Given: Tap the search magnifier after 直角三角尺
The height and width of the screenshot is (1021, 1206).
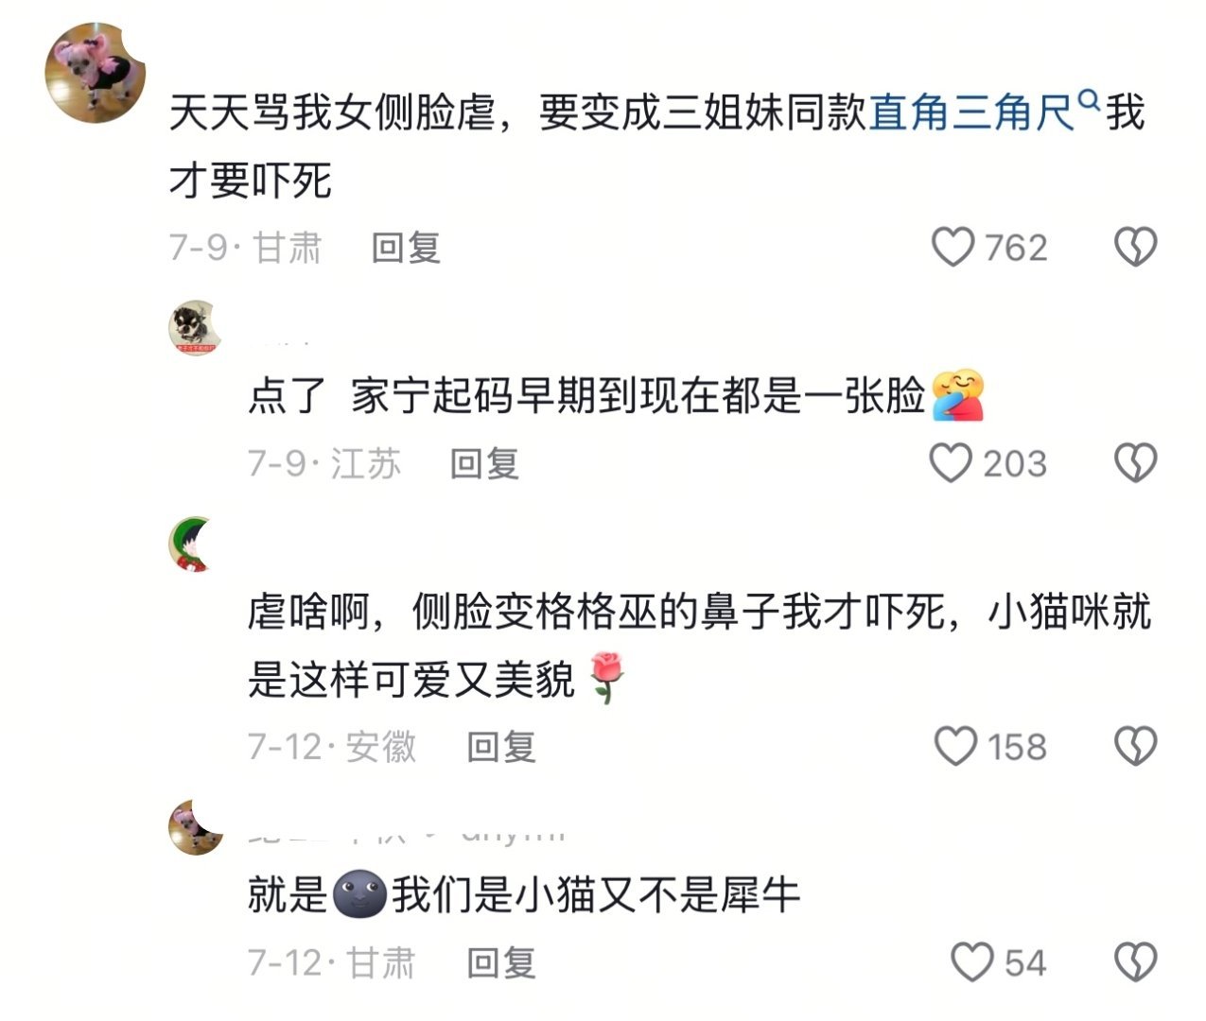Looking at the screenshot, I should (x=1090, y=99).
